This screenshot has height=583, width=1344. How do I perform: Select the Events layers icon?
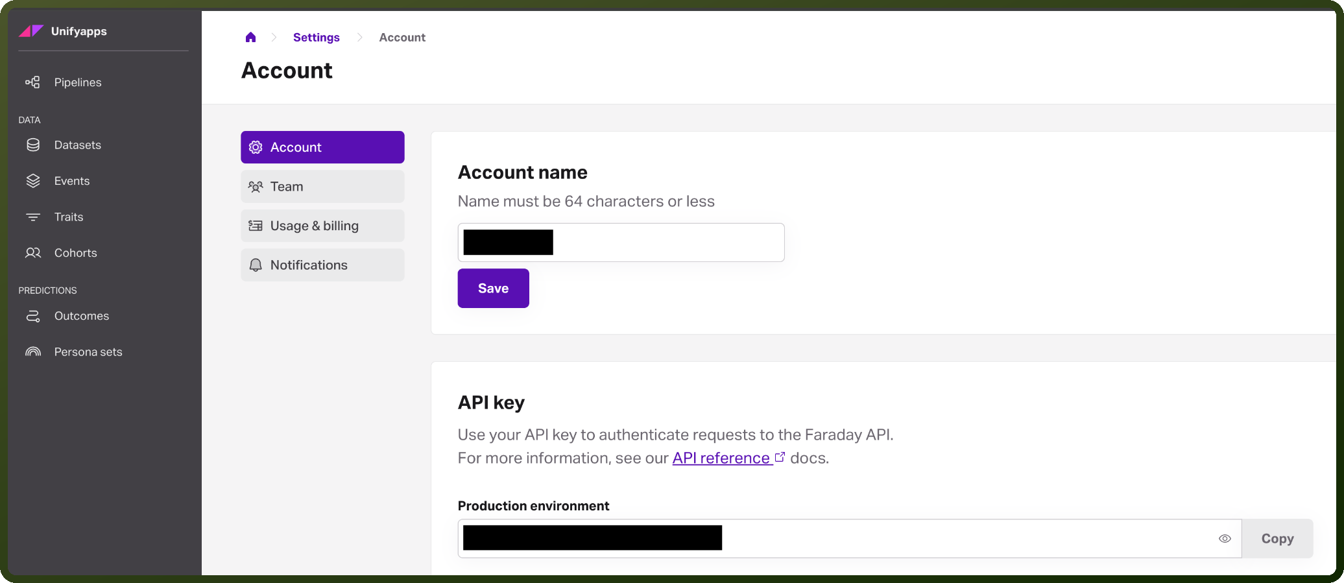pos(33,181)
